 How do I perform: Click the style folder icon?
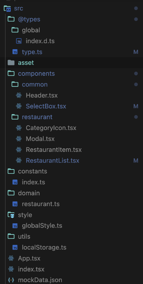point(11,215)
